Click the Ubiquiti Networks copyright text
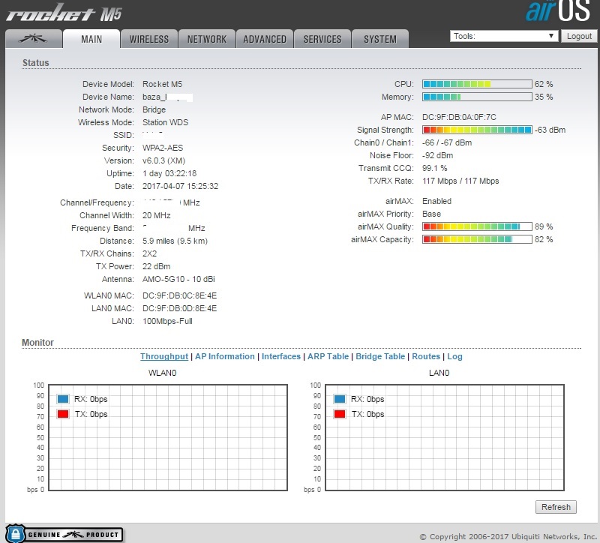The height and width of the screenshot is (543, 600). [x=508, y=536]
